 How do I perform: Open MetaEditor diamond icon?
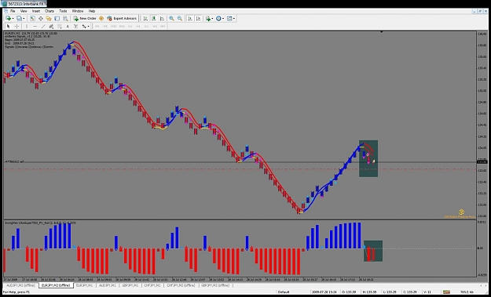pos(101,19)
